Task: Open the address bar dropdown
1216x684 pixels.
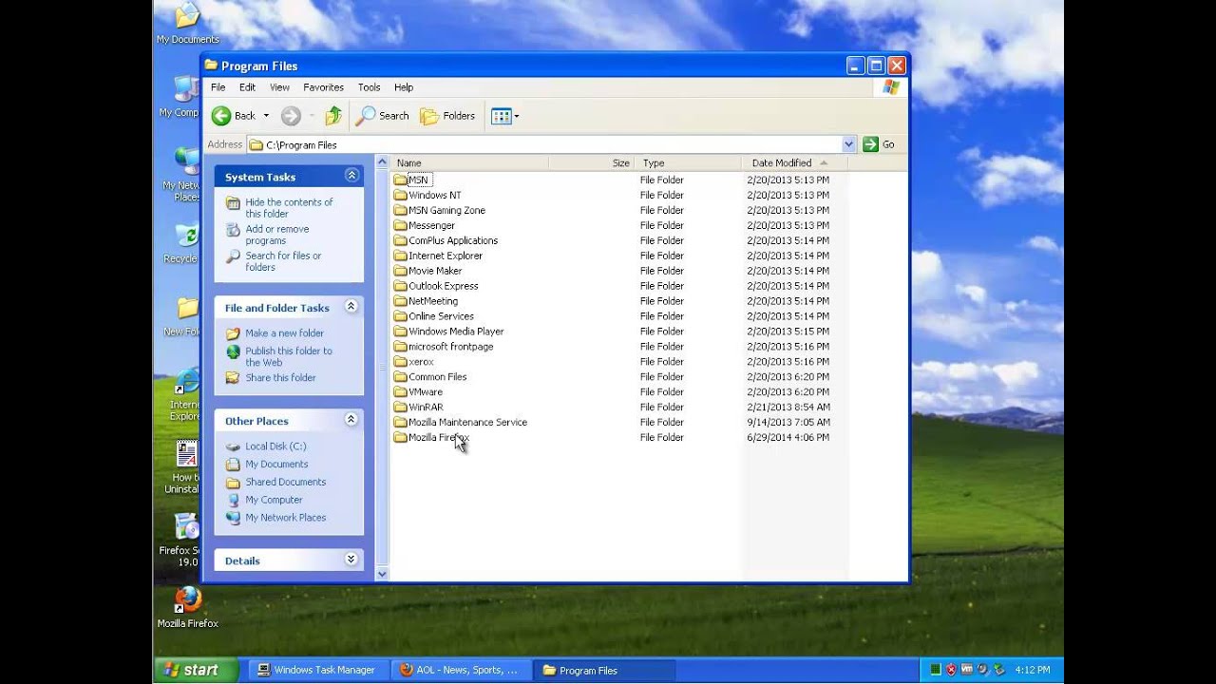Action: (x=848, y=144)
